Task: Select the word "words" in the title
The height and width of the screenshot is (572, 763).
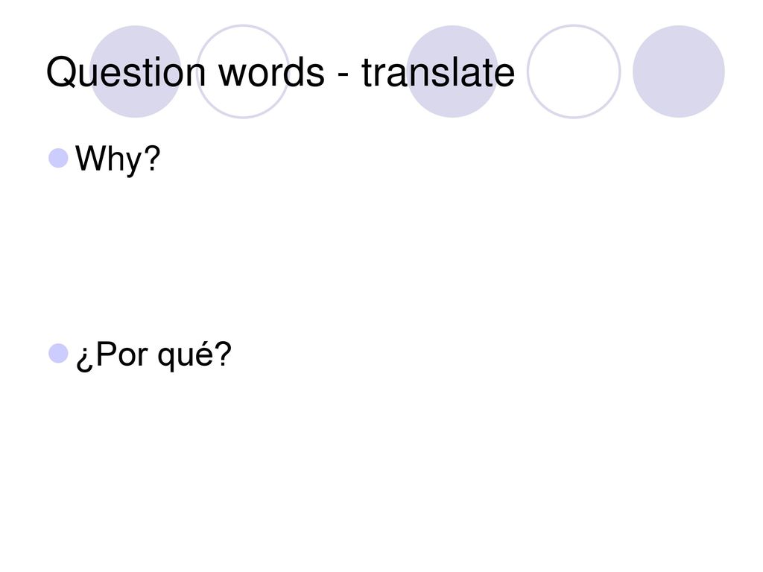Action: [271, 72]
